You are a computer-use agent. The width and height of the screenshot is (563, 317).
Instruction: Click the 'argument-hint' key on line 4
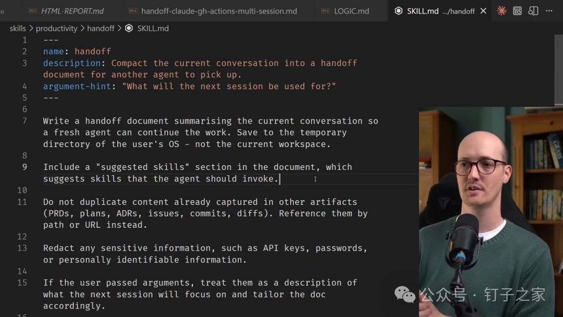[77, 86]
